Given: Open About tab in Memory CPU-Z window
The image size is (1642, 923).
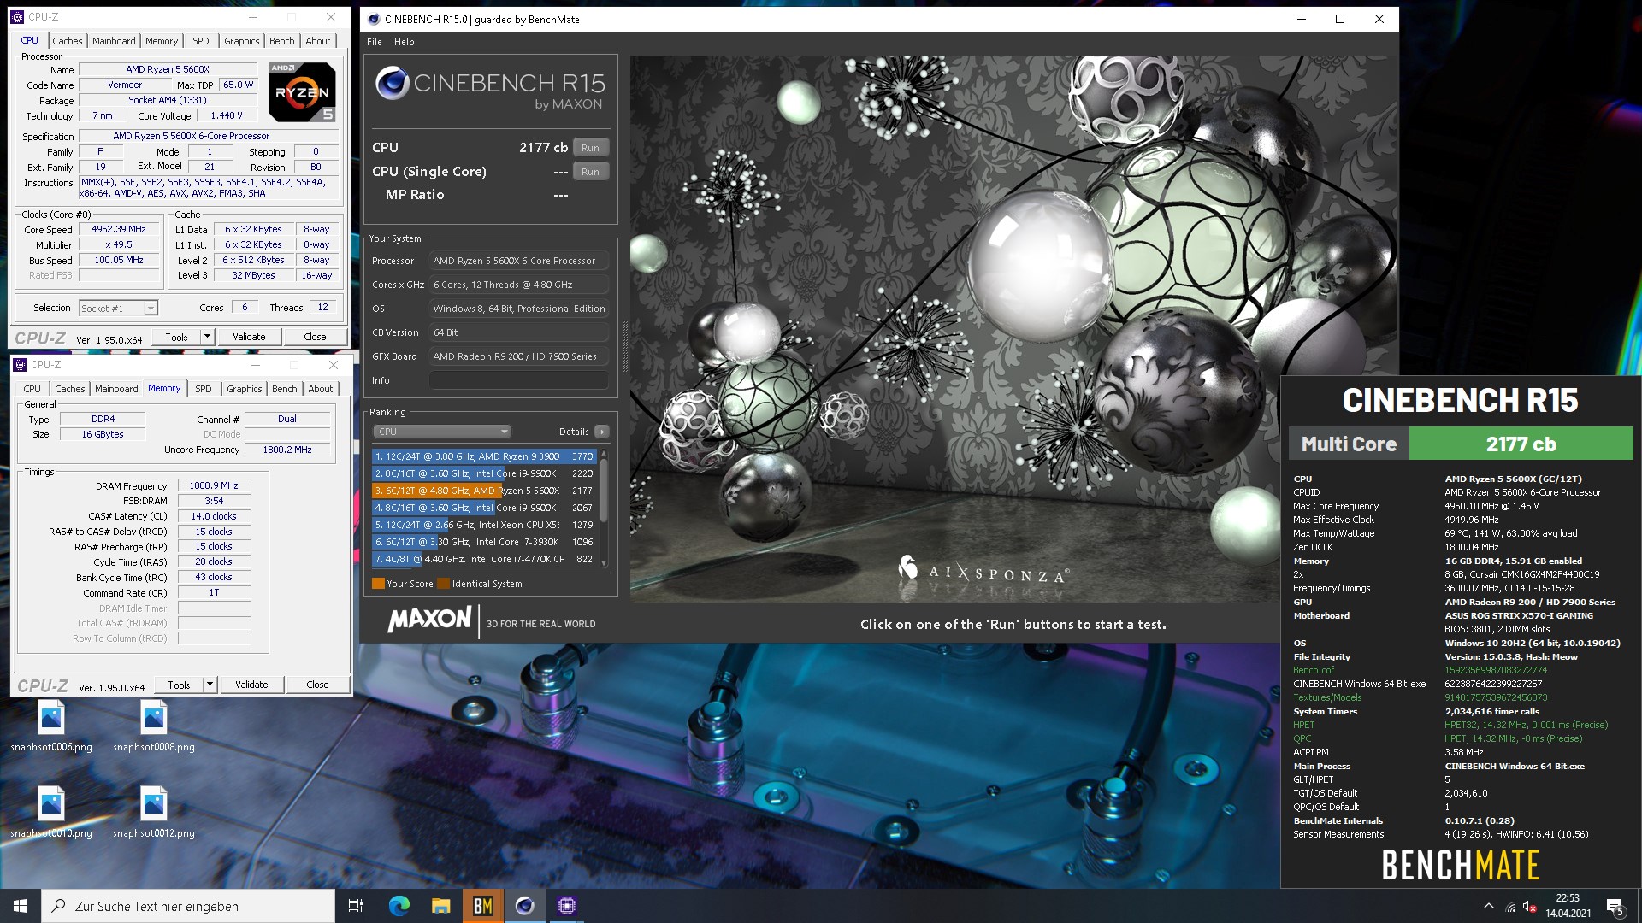Looking at the screenshot, I should click(x=321, y=389).
